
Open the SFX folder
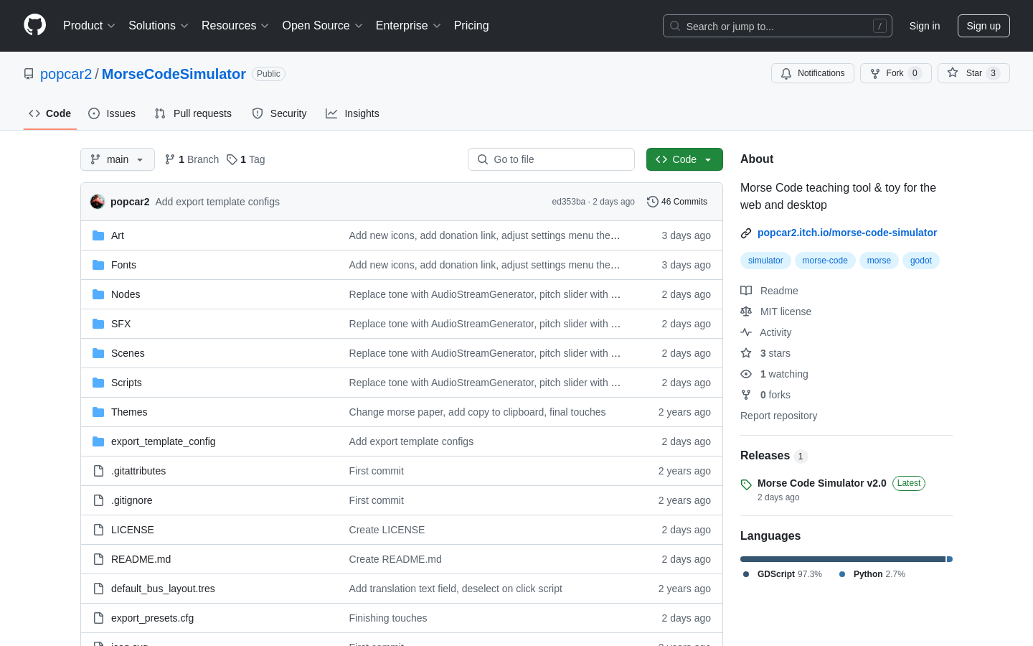(121, 324)
